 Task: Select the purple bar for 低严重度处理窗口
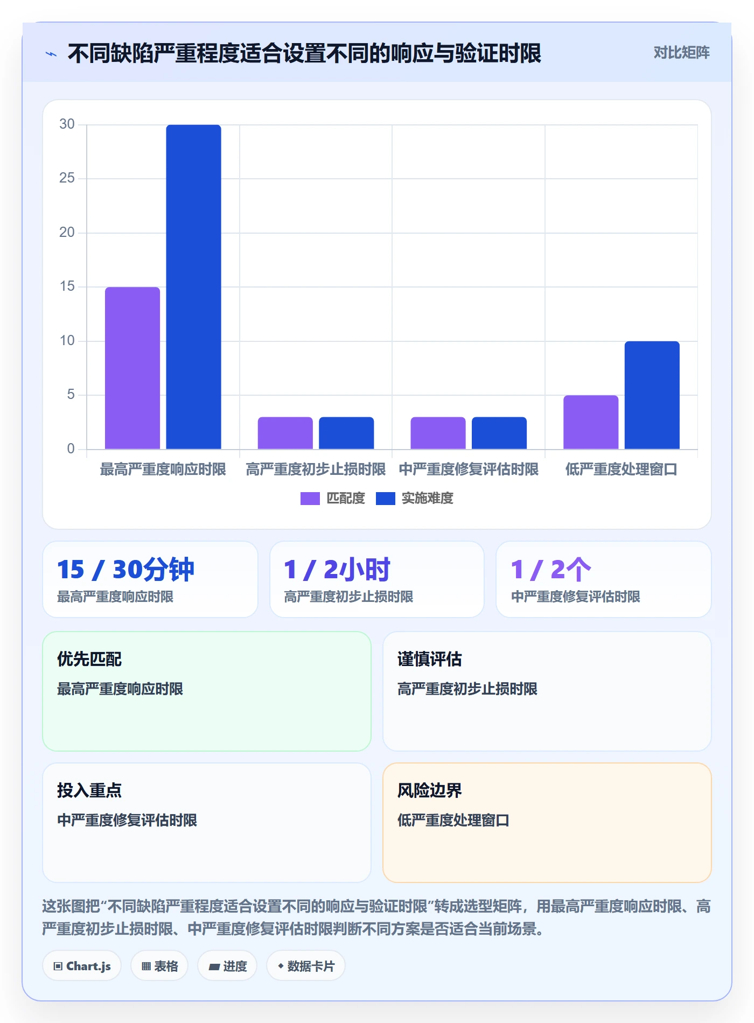point(591,422)
